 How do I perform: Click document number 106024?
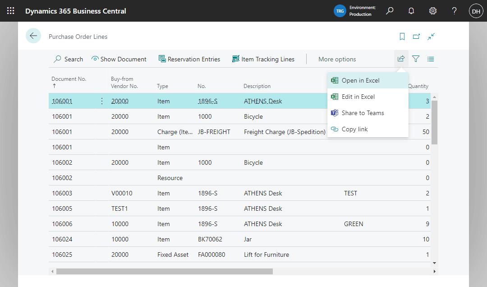pyautogui.click(x=62, y=239)
